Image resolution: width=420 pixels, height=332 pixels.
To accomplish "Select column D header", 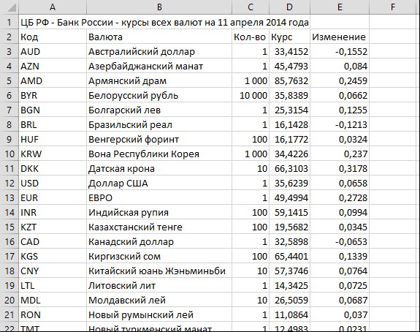I will point(289,7).
